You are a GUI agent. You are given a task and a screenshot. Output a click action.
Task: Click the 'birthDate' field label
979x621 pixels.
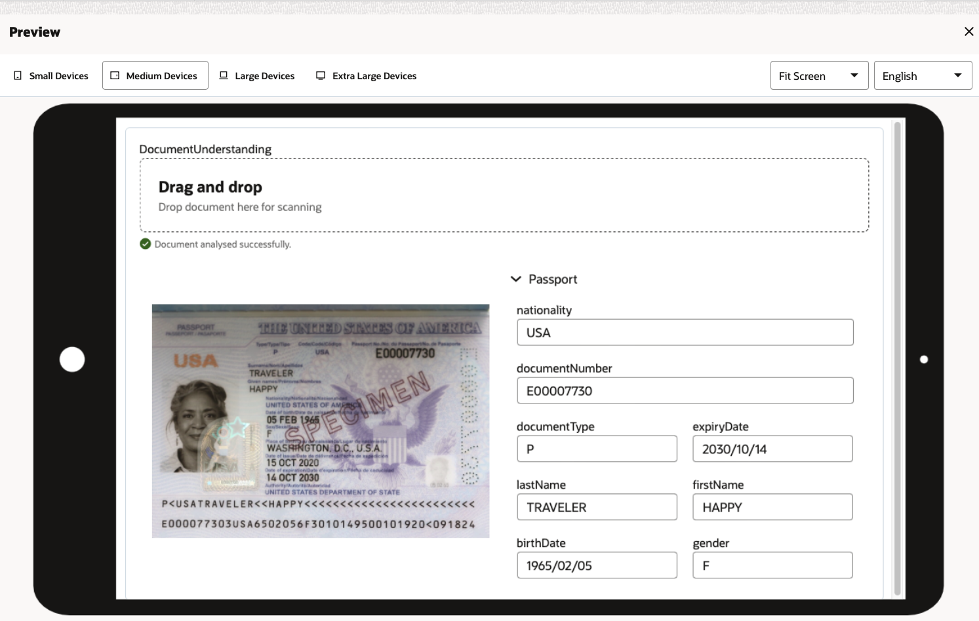[x=541, y=543]
